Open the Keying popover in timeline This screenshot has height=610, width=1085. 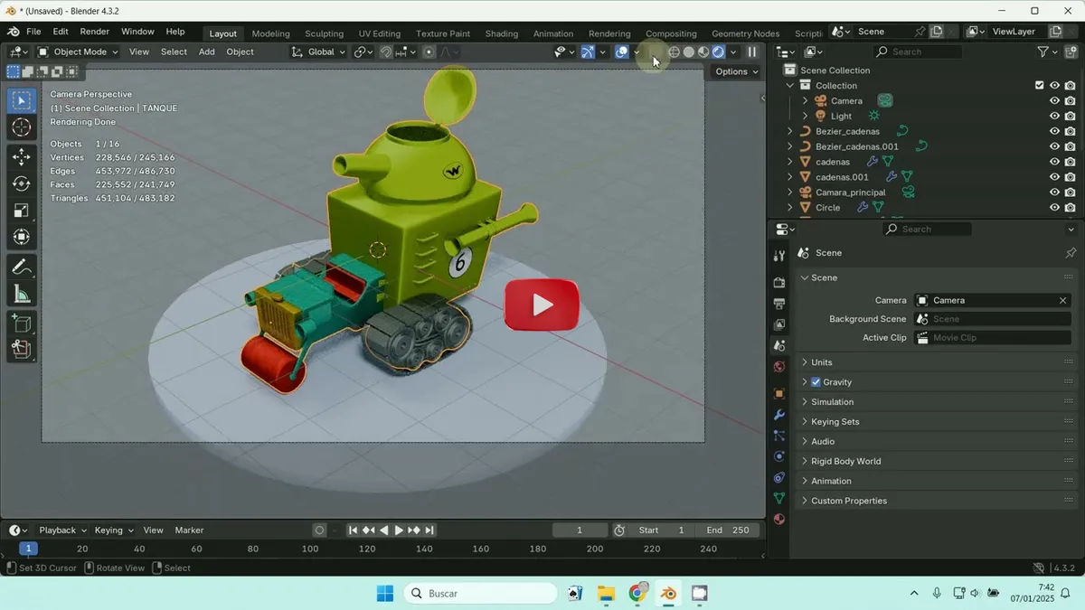[x=114, y=530]
